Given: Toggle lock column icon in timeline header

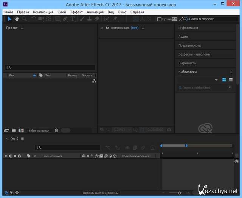Looking at the screenshot, I should [x=19, y=156].
